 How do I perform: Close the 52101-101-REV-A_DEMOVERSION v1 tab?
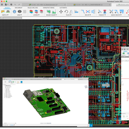(110, 5)
